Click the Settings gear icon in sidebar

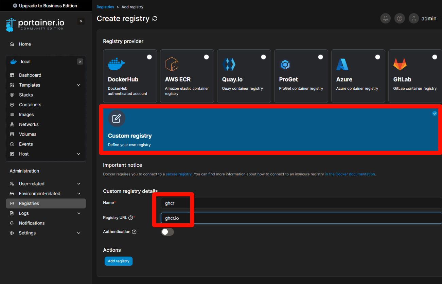click(x=12, y=233)
